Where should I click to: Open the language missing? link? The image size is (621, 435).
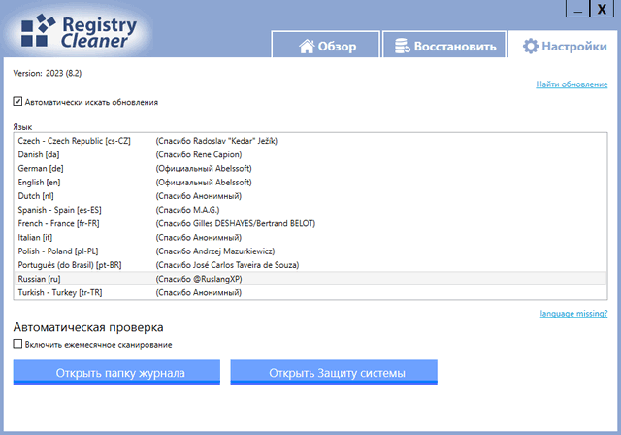(573, 313)
